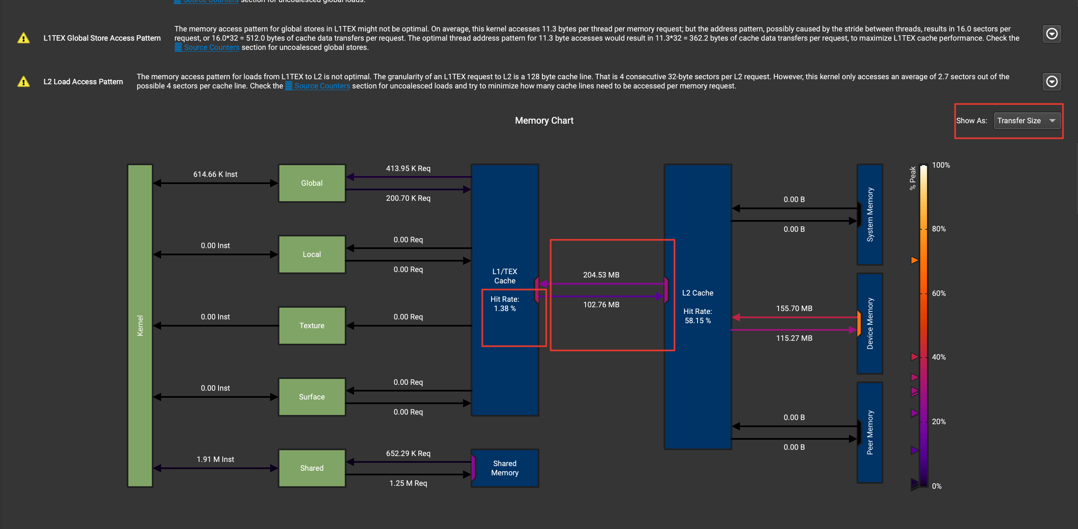Follow the Source Counters link for uncoalesced global stores

click(211, 47)
